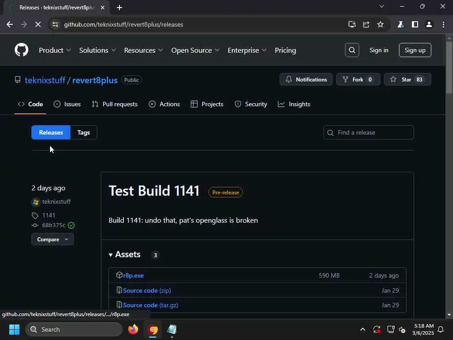Screen dimensions: 453x340
Task: Open the Windows Start menu
Action: click(14, 329)
